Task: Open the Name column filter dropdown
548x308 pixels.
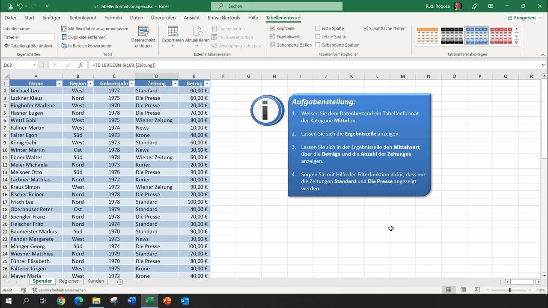Action: [59, 83]
